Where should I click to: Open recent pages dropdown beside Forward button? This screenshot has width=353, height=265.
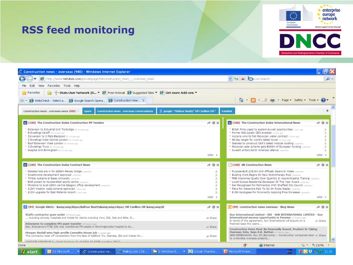35,79
